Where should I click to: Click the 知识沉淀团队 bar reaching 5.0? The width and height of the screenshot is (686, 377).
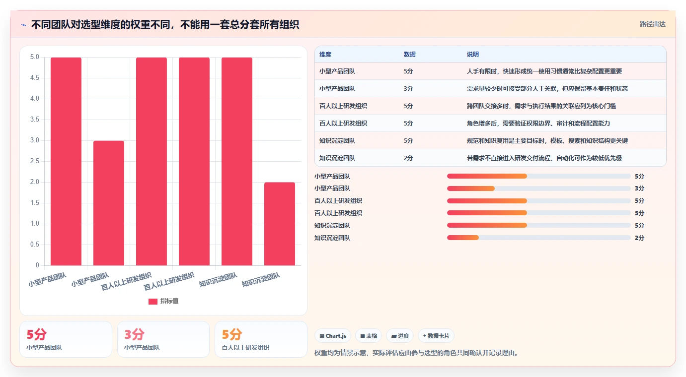(237, 161)
